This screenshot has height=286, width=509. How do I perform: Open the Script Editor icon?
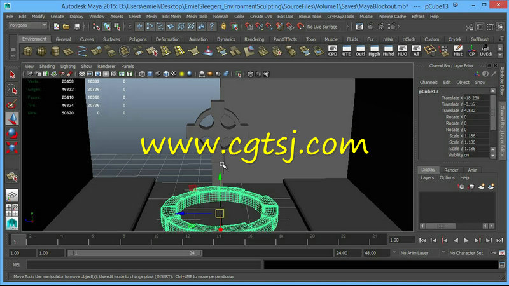coord(502,265)
